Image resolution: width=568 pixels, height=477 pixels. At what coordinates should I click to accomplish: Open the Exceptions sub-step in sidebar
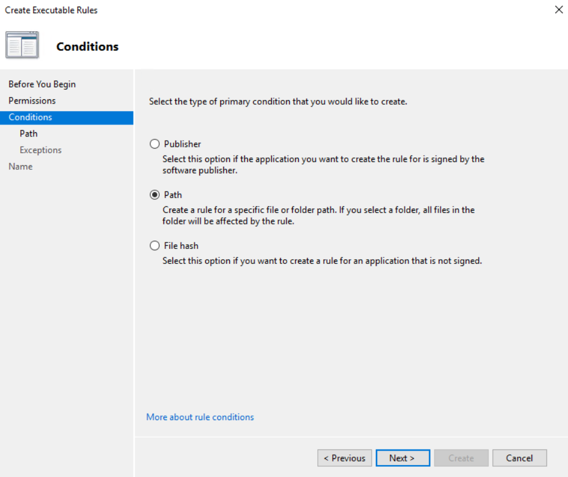coord(41,150)
